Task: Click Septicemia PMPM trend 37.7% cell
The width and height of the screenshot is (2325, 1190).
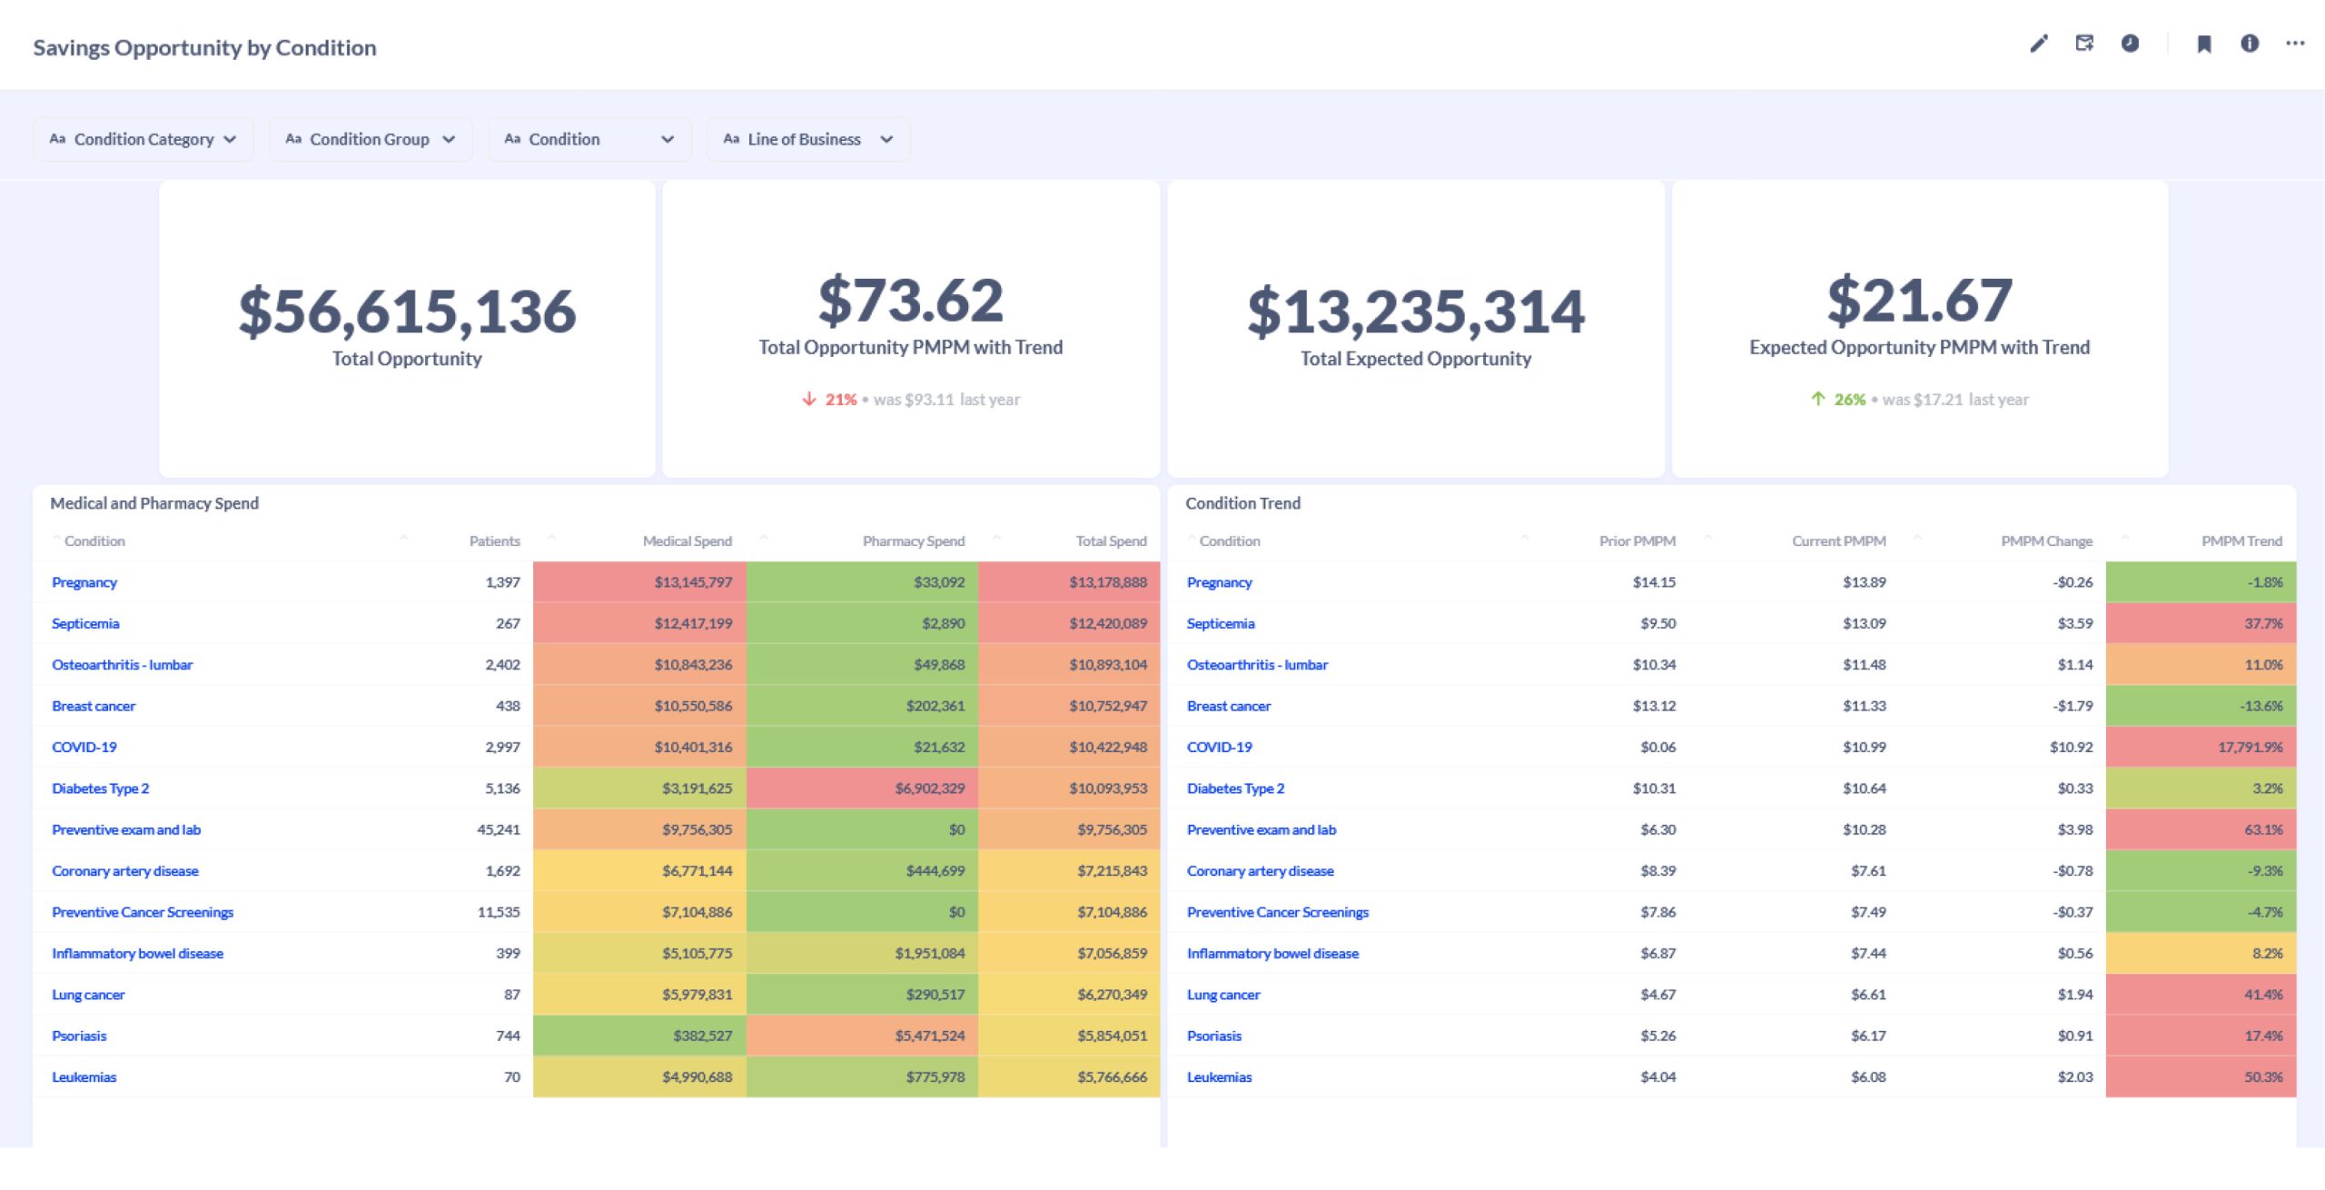Action: (x=2201, y=623)
